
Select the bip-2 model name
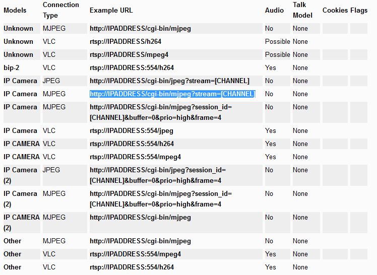tap(11, 67)
